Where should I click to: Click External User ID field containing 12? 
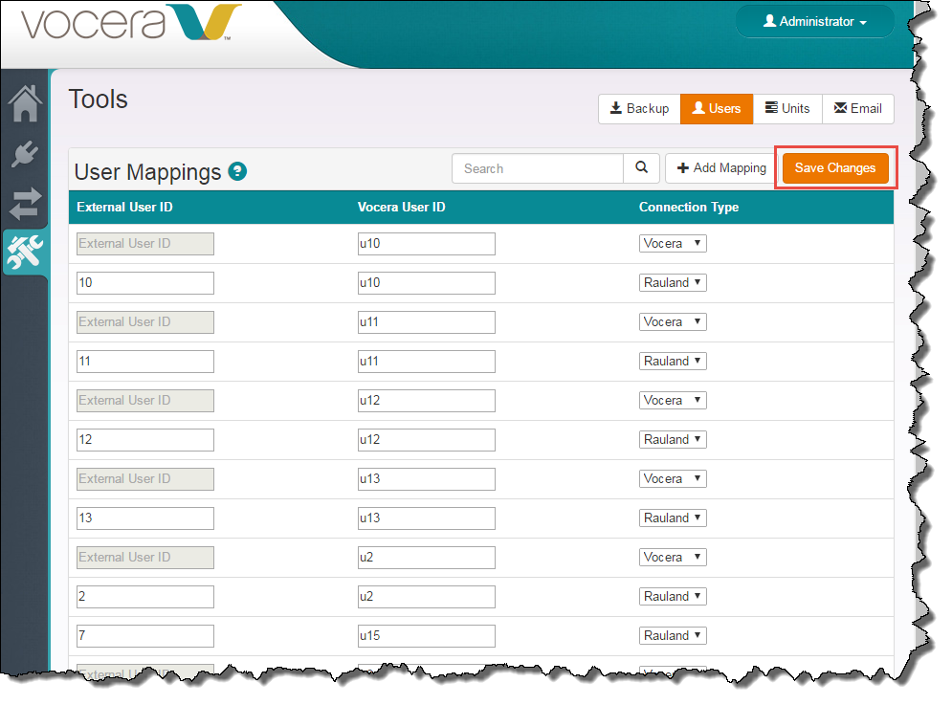(x=145, y=440)
